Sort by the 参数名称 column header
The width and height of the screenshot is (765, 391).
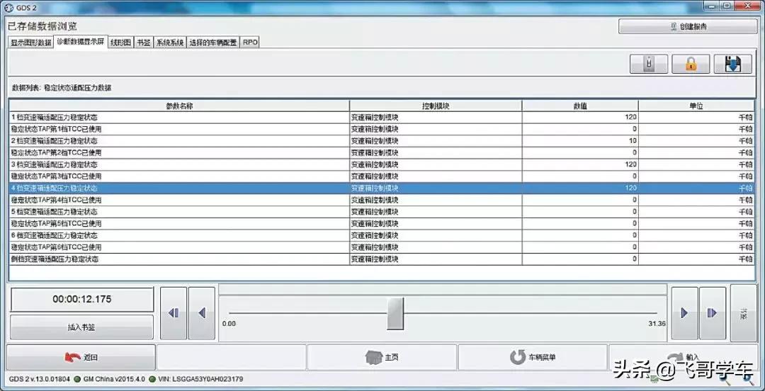179,106
